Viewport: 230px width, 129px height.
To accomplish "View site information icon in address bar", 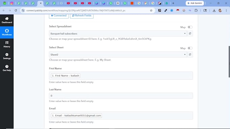I will (23, 10).
